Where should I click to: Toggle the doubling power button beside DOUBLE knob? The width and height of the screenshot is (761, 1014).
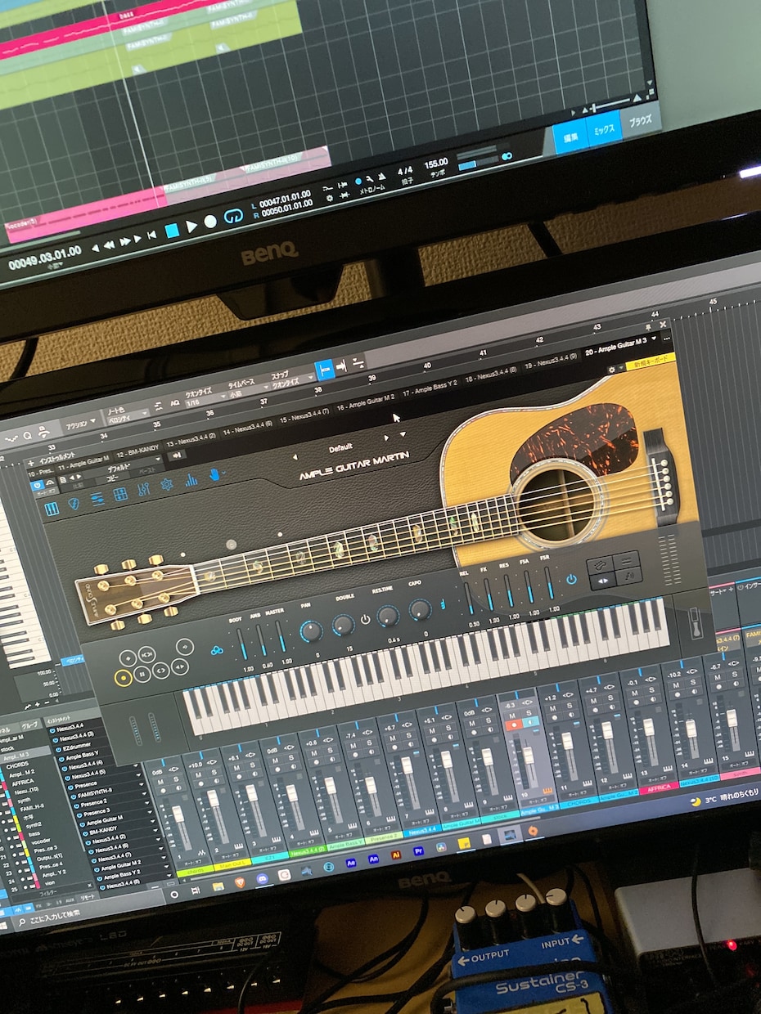(x=364, y=620)
